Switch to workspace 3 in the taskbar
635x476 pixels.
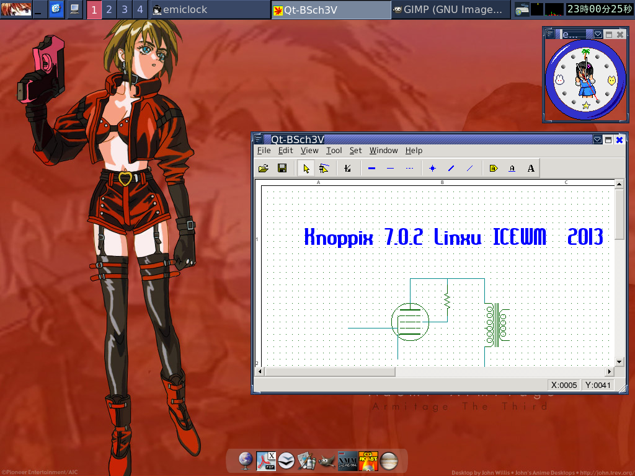click(124, 10)
